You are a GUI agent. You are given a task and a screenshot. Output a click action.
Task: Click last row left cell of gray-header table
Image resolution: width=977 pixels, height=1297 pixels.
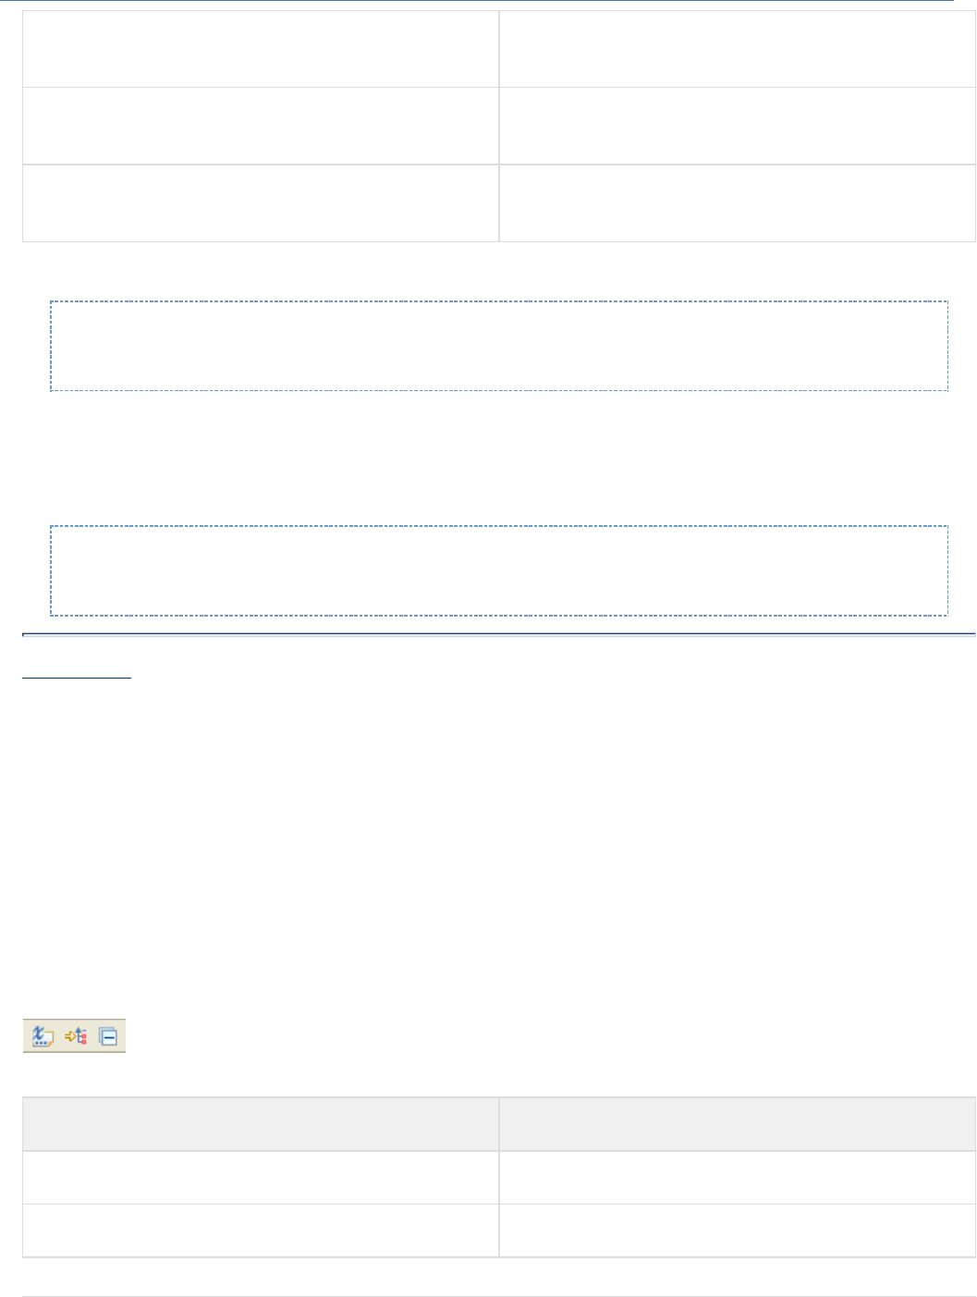click(x=261, y=1230)
